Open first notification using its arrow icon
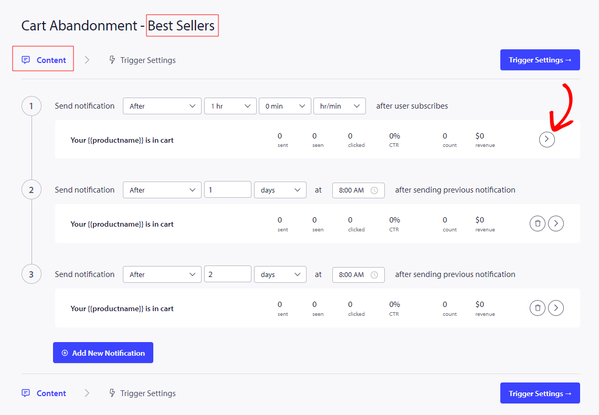Image resolution: width=599 pixels, height=415 pixels. click(x=547, y=140)
